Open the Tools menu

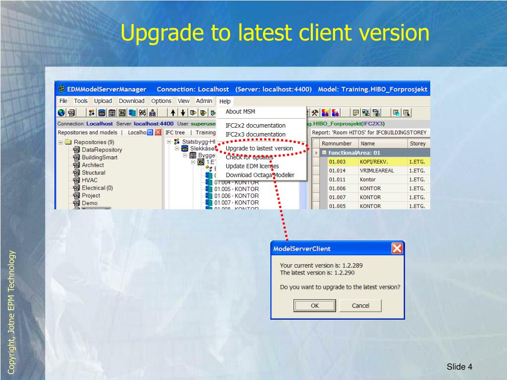[81, 101]
